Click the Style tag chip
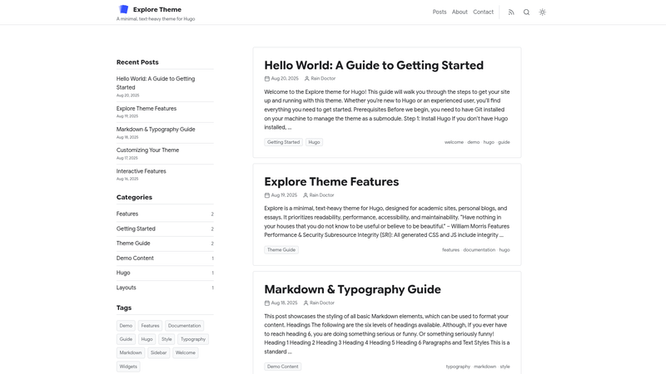The width and height of the screenshot is (666, 374). pos(166,339)
